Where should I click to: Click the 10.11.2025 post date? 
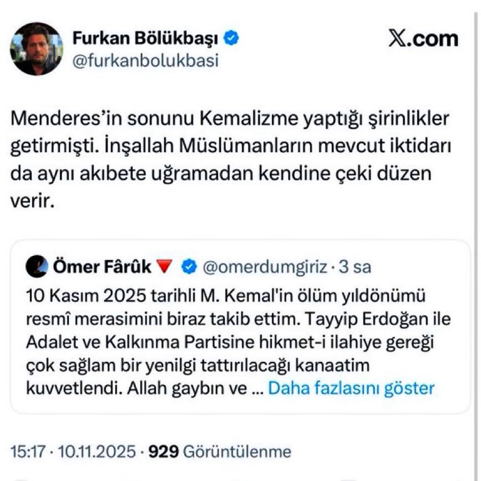(97, 451)
